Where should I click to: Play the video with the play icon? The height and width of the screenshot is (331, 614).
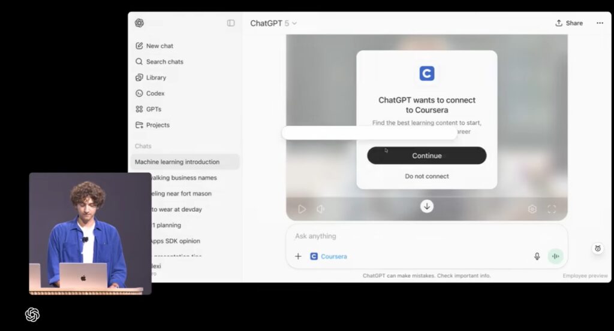[302, 209]
